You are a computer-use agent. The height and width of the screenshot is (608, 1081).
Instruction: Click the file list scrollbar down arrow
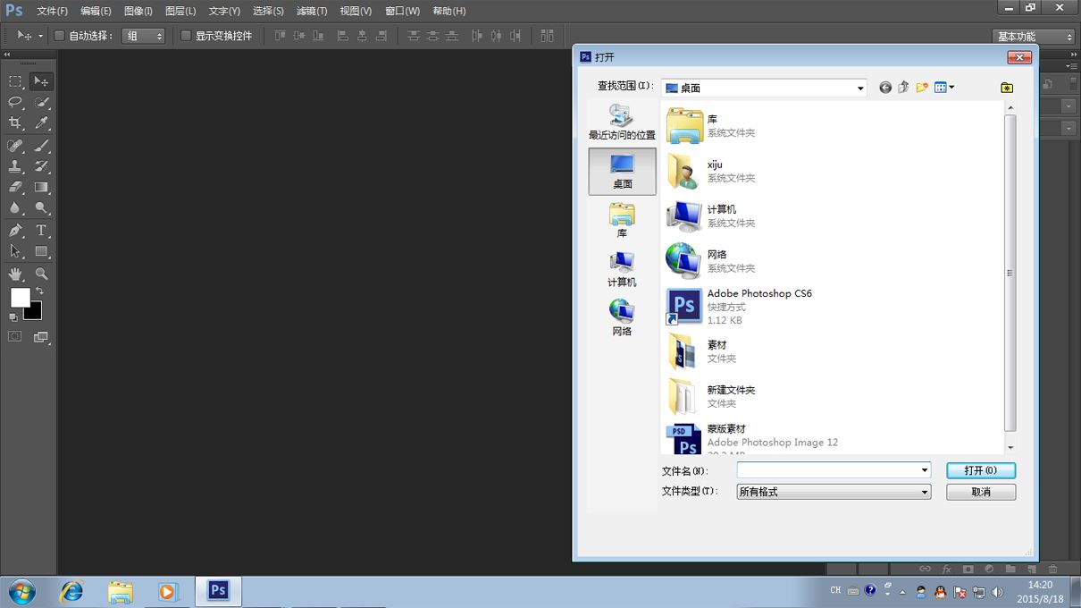[1010, 447]
